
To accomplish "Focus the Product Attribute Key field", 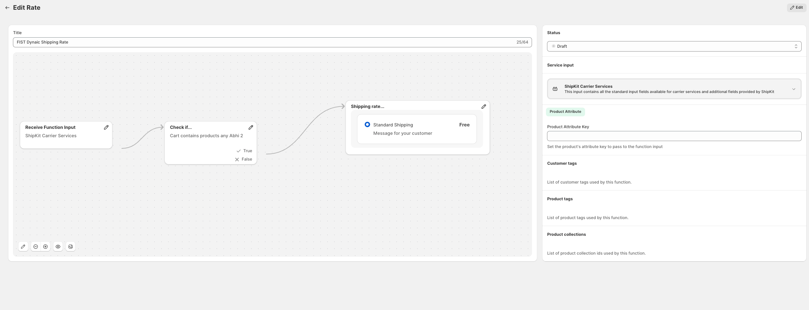I will click(674, 136).
